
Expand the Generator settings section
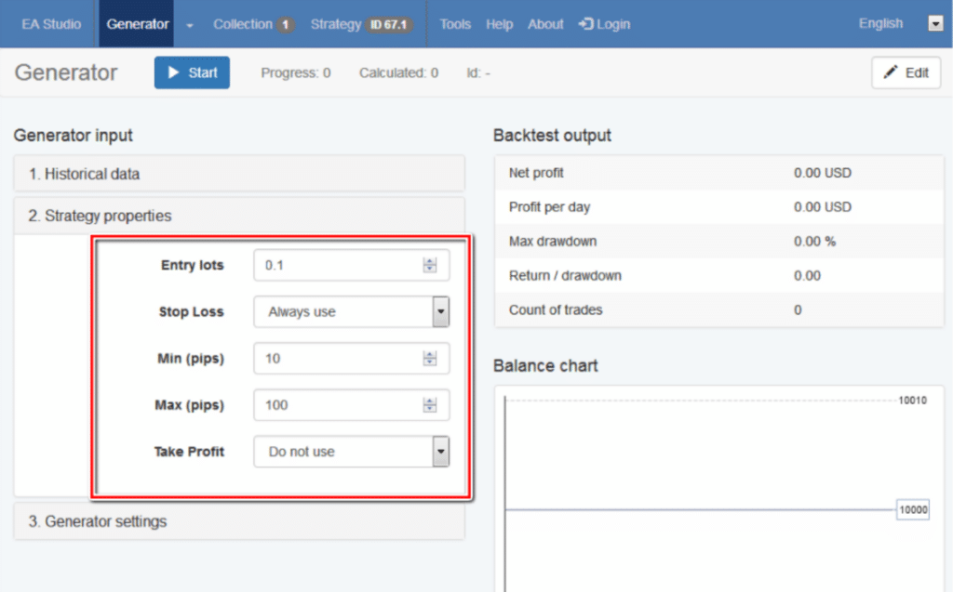[239, 521]
